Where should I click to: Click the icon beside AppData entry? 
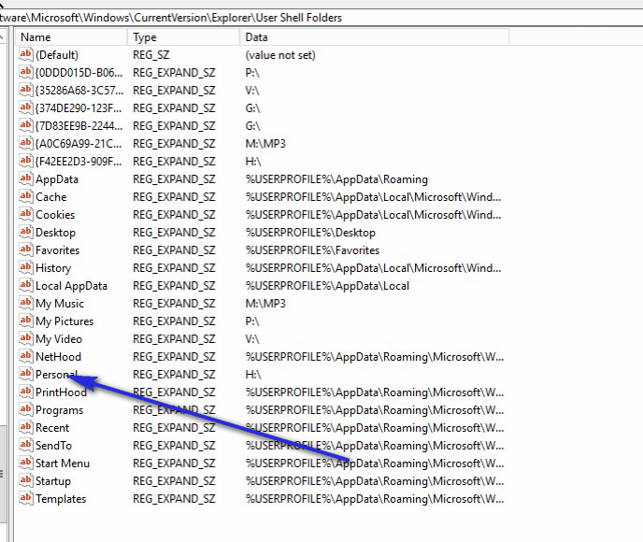26,178
